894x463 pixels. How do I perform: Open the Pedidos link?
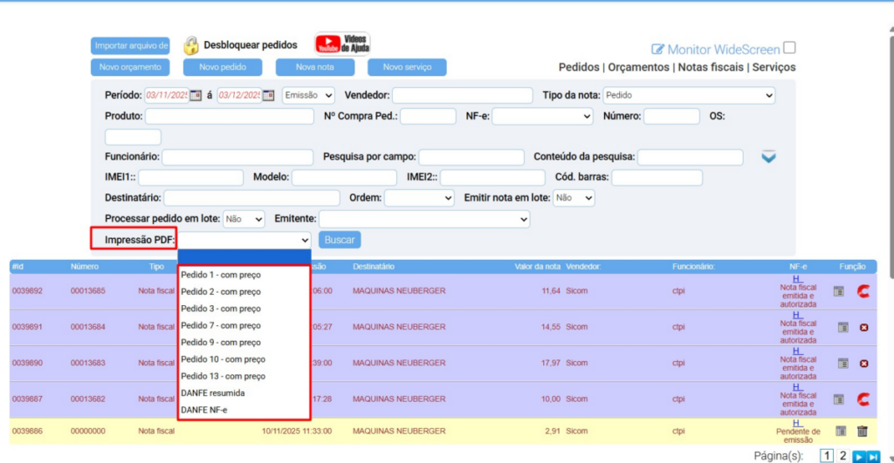(579, 67)
